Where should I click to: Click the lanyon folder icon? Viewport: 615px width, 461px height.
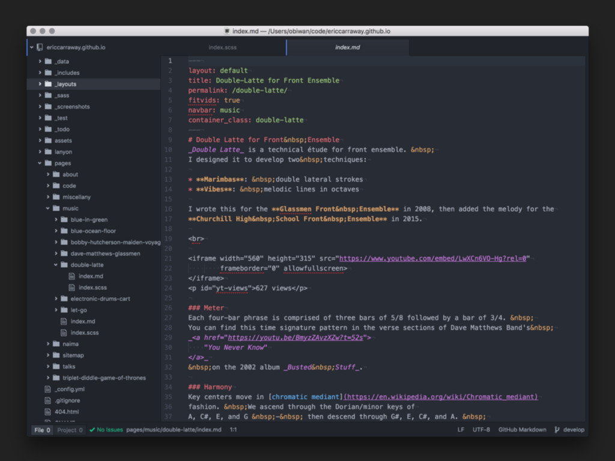click(x=48, y=152)
